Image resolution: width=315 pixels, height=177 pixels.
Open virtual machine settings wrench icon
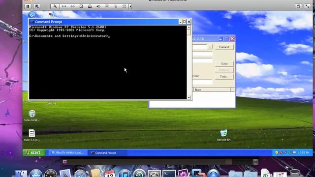[55, 6]
